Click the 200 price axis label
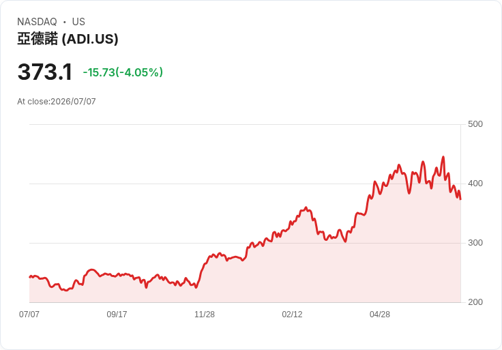502x350 pixels. [475, 302]
